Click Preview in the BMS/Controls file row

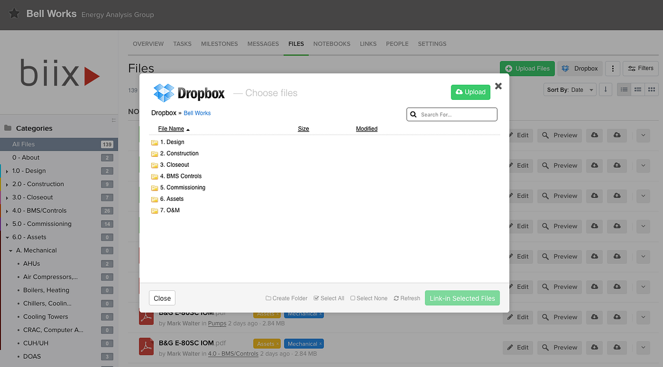(559, 347)
